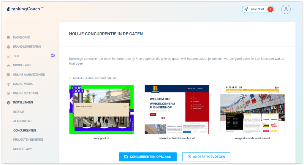
Task: Open the Jump Start button
Action: point(257,9)
